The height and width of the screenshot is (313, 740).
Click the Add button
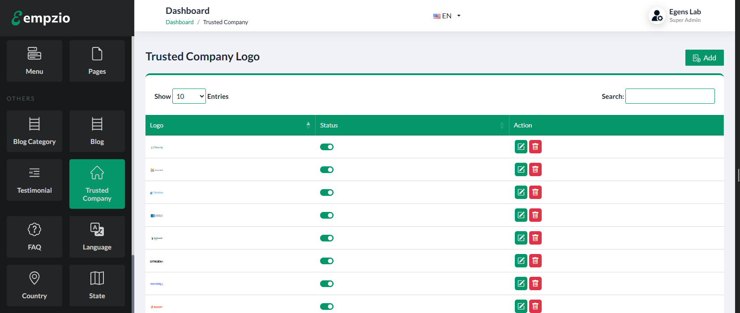704,58
